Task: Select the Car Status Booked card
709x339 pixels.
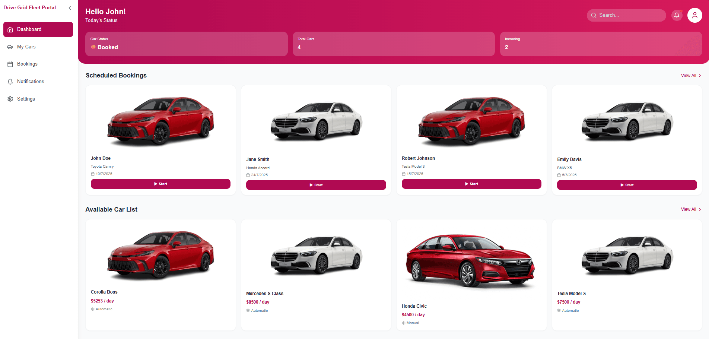Action: pos(187,44)
